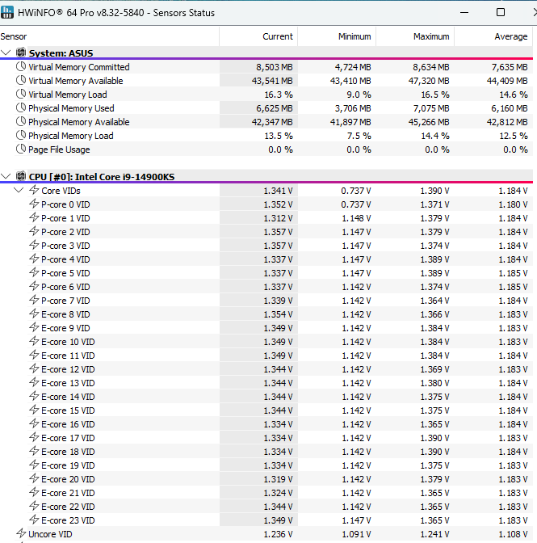Select the E-core 14 VID row label
This screenshot has height=543, width=537.
tap(68, 397)
